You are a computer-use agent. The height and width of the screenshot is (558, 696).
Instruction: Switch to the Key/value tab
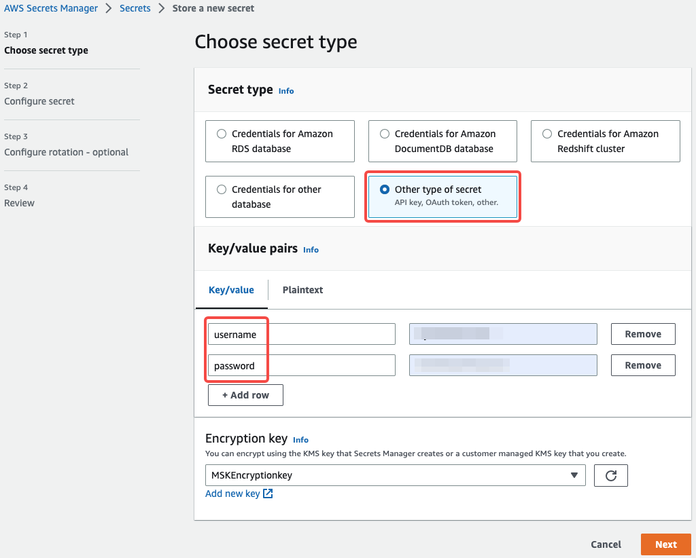(231, 290)
